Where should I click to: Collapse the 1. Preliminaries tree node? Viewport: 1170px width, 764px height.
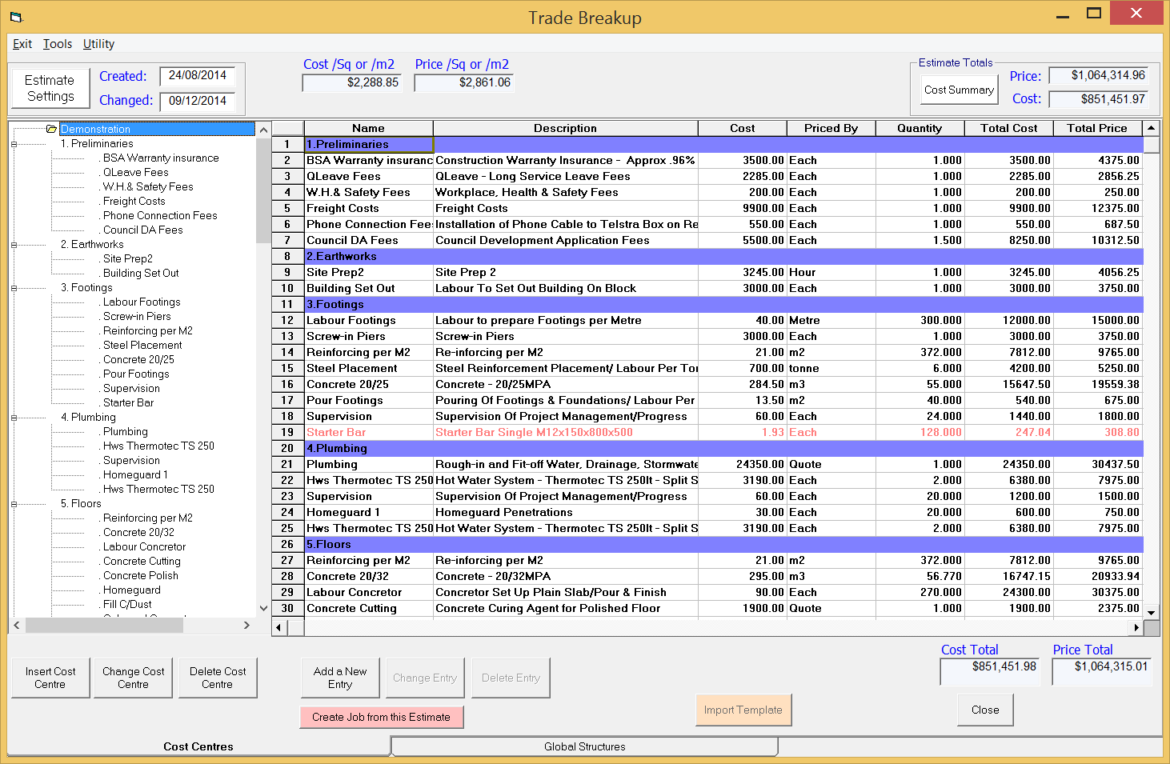(x=14, y=144)
